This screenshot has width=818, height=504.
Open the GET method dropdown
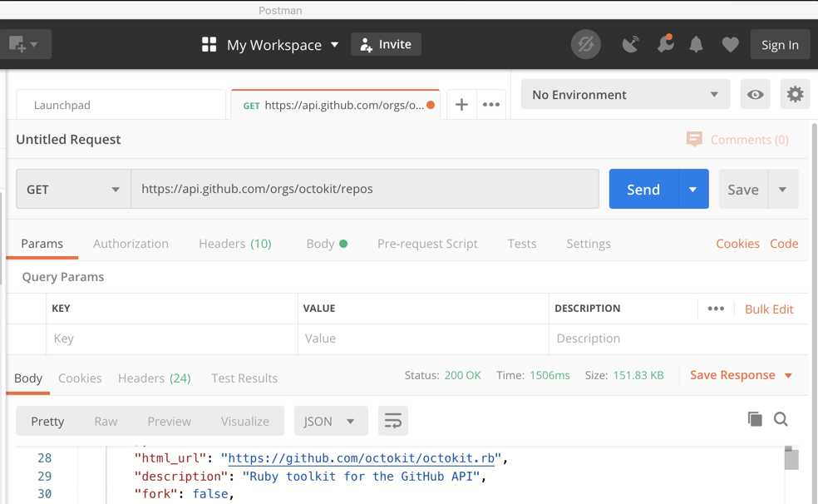(73, 190)
